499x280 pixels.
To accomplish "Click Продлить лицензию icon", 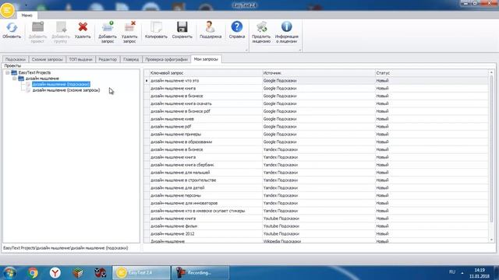I will [261, 27].
